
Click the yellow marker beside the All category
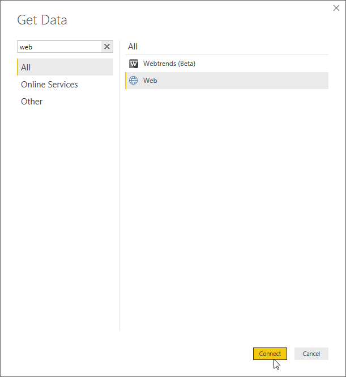[x=18, y=68]
